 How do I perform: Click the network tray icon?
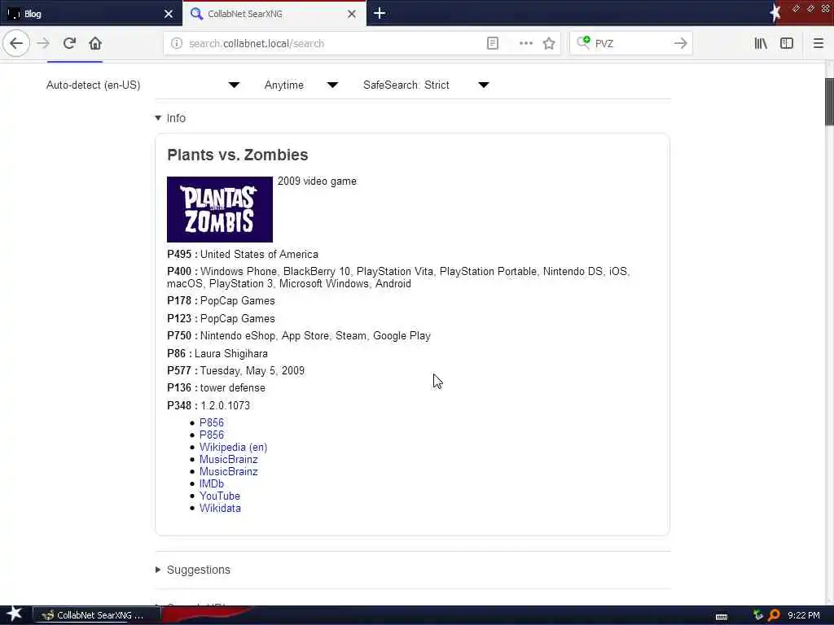click(758, 615)
